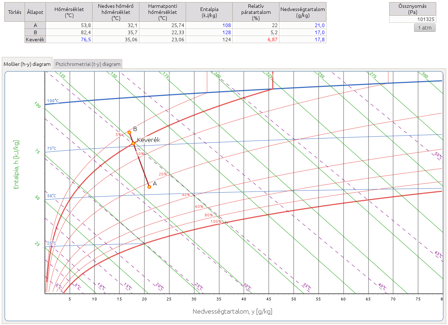Viewport: 448px width, 325px height.
Task: Click wet-bulb temperature 35,7 in row B
Action: [x=116, y=32]
